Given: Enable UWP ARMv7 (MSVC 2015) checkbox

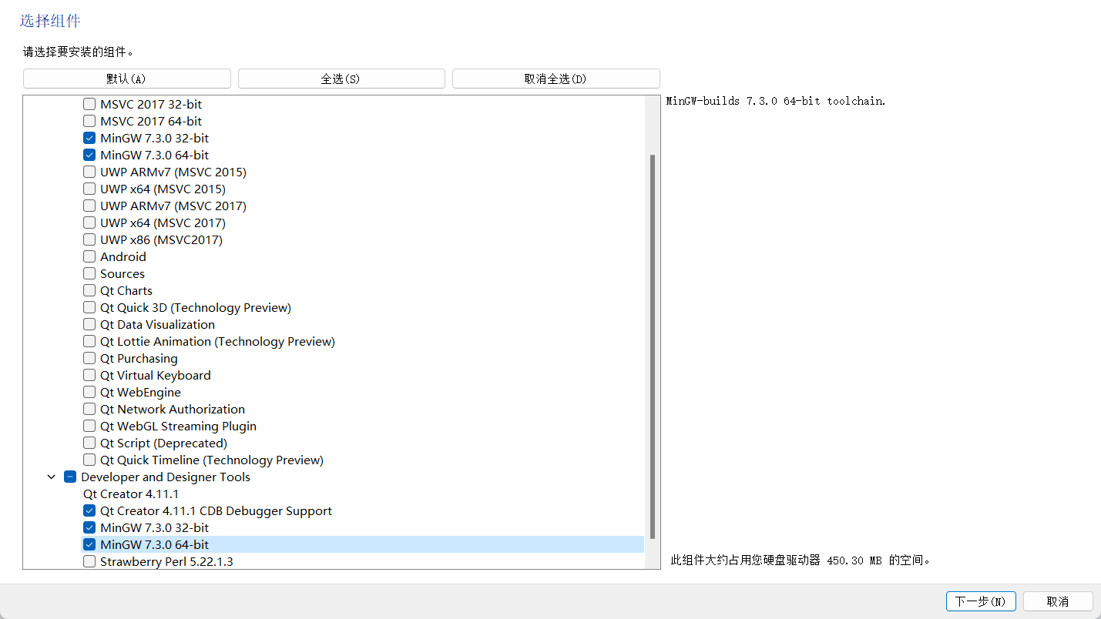Looking at the screenshot, I should (x=89, y=172).
